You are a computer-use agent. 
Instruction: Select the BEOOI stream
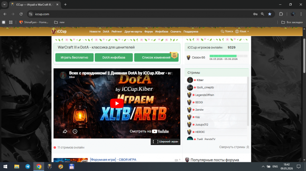click(216, 102)
